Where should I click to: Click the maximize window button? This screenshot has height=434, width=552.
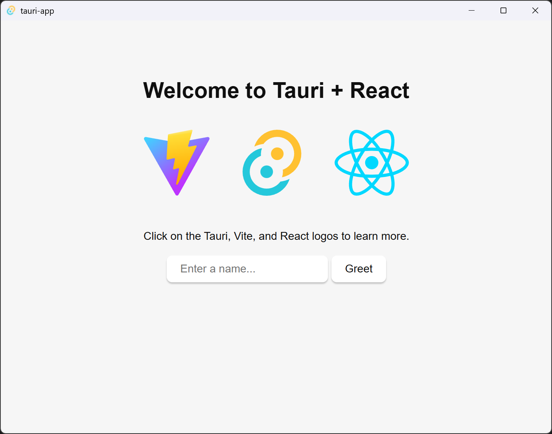503,11
